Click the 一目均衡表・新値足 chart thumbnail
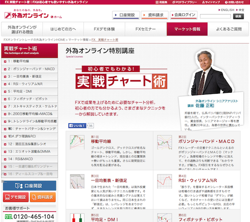 pos(77,181)
